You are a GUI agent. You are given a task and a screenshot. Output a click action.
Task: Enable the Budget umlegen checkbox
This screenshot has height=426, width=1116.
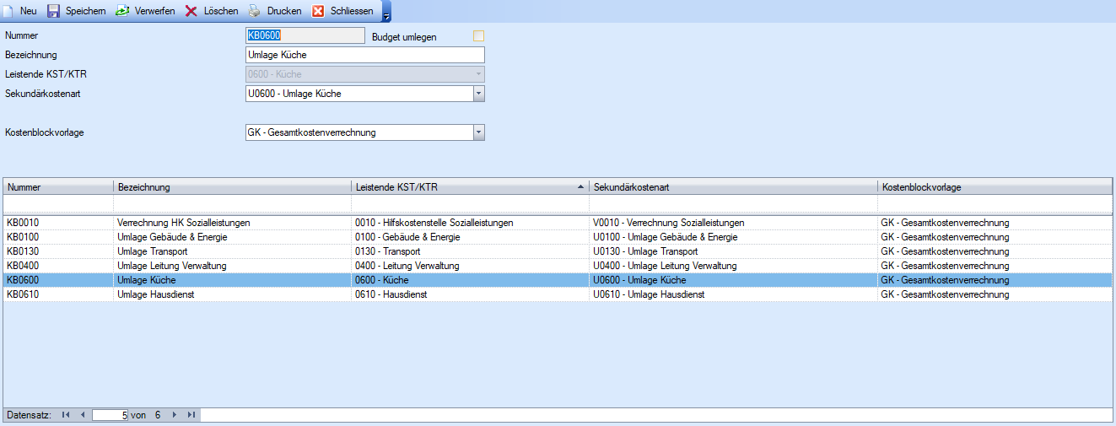click(479, 36)
